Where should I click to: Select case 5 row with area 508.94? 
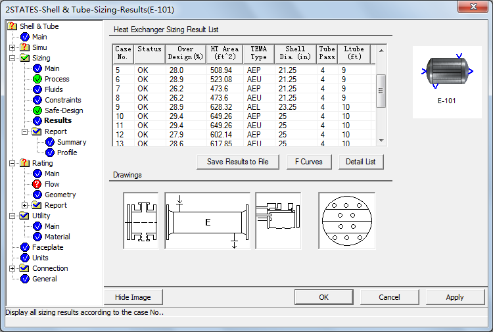(244, 70)
